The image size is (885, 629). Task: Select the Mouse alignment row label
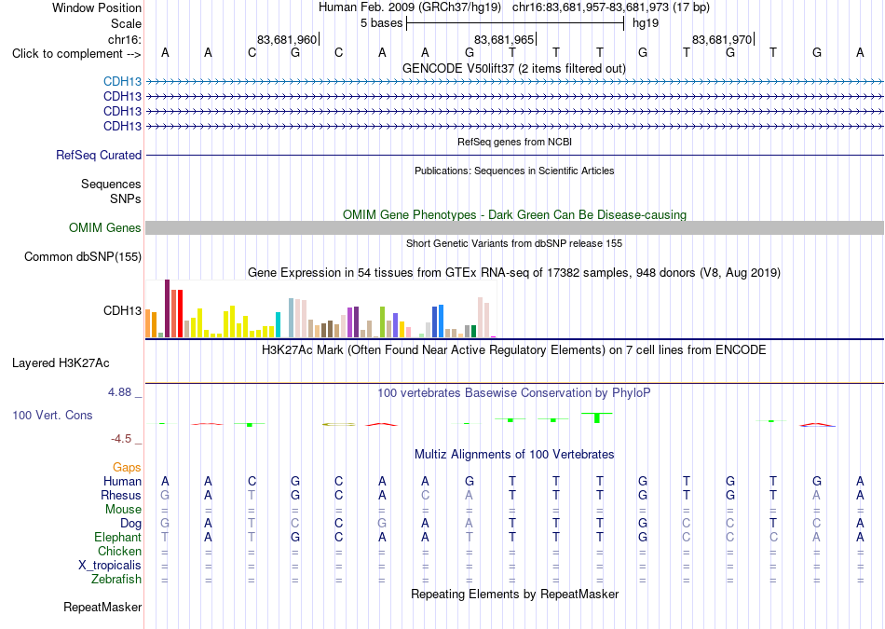(123, 510)
